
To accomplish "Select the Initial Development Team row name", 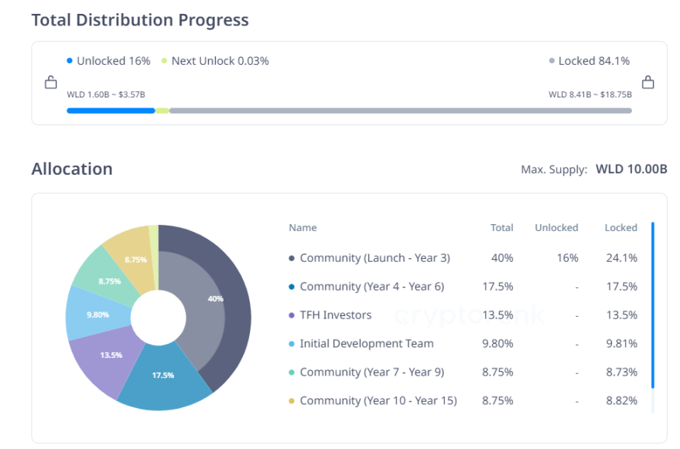I will pos(367,344).
